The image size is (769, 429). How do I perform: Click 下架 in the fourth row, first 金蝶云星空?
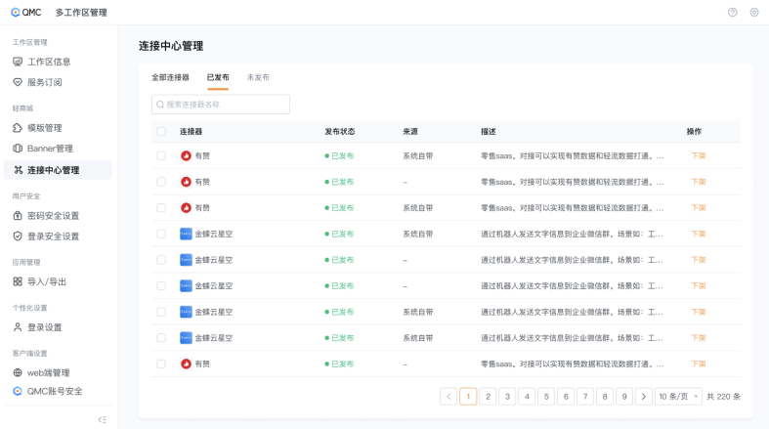click(x=699, y=234)
